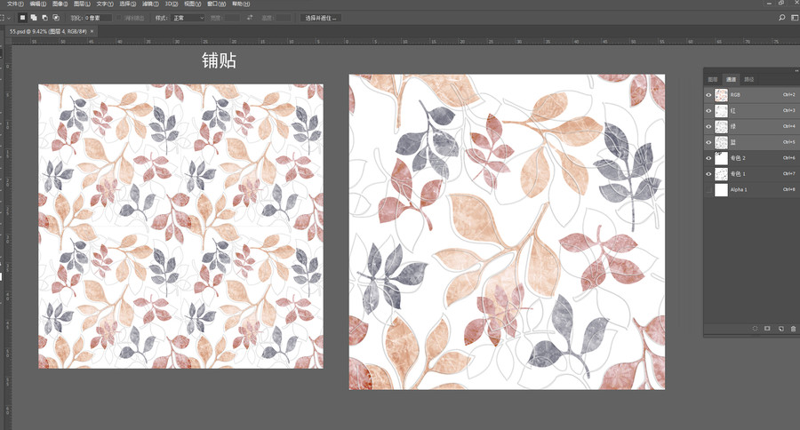Toggle visibility of 红 channel
The height and width of the screenshot is (430, 800).
coord(708,111)
